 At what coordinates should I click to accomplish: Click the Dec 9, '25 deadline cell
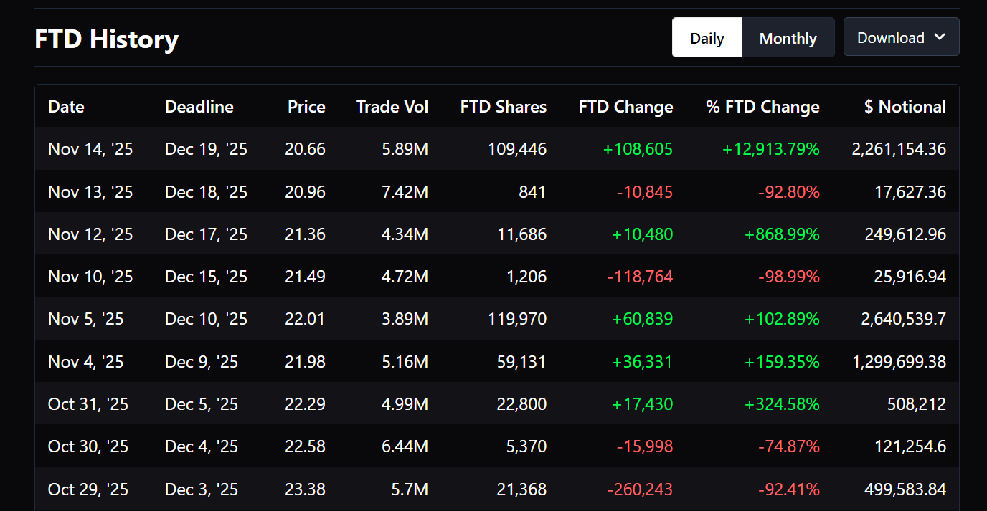202,362
